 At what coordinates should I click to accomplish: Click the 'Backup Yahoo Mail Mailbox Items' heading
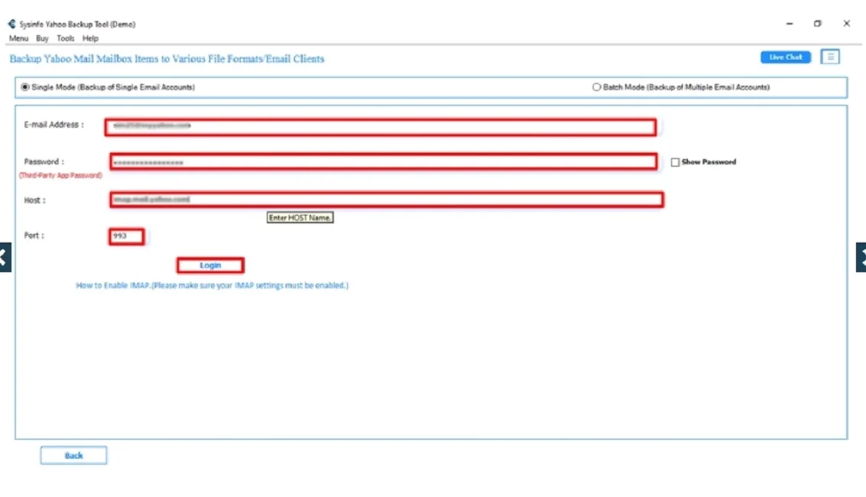pos(167,59)
